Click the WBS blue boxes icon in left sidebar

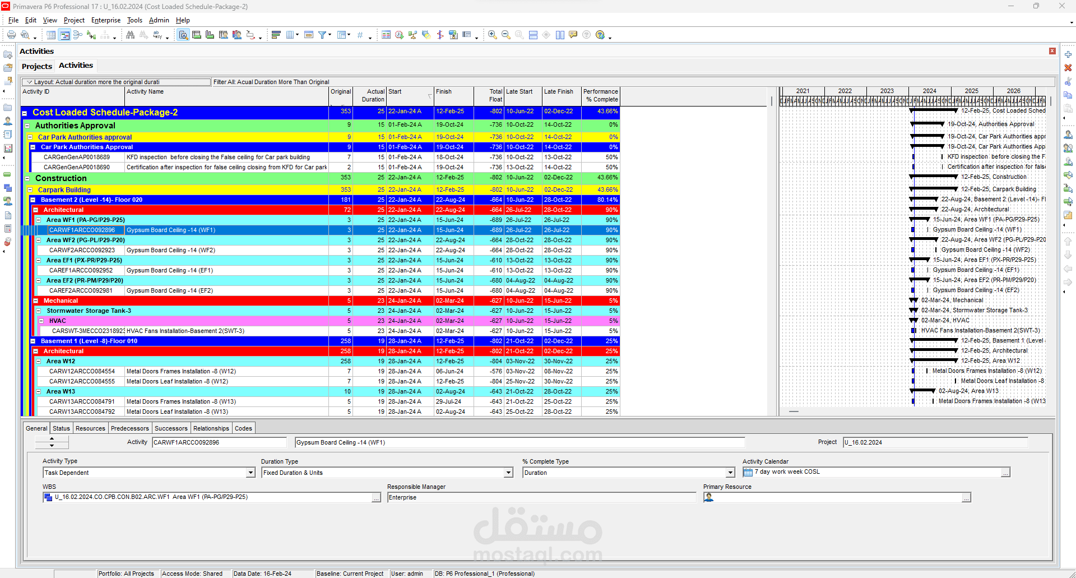pos(8,188)
